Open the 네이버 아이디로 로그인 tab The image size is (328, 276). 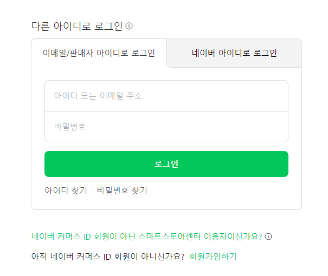pos(234,53)
